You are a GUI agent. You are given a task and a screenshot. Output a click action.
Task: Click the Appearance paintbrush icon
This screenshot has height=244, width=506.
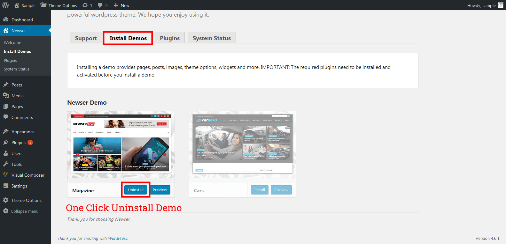pos(6,132)
